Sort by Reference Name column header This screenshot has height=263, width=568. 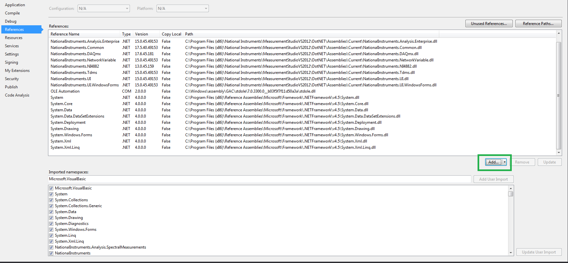click(85, 34)
